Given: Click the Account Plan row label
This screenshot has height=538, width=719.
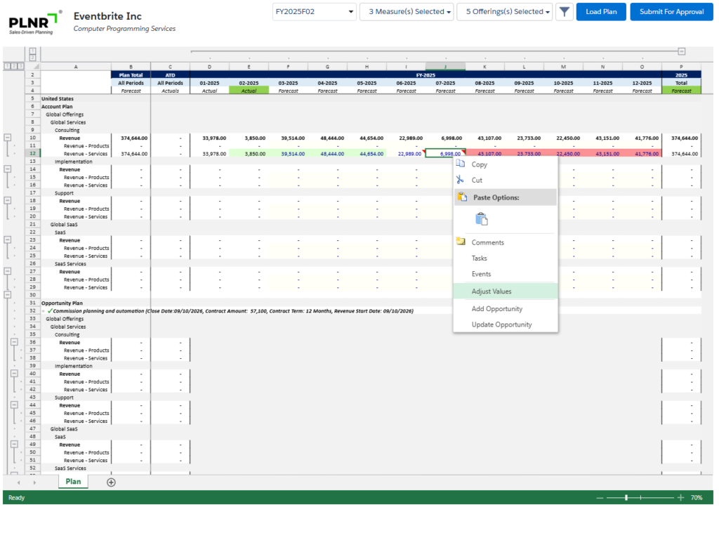Looking at the screenshot, I should point(57,107).
